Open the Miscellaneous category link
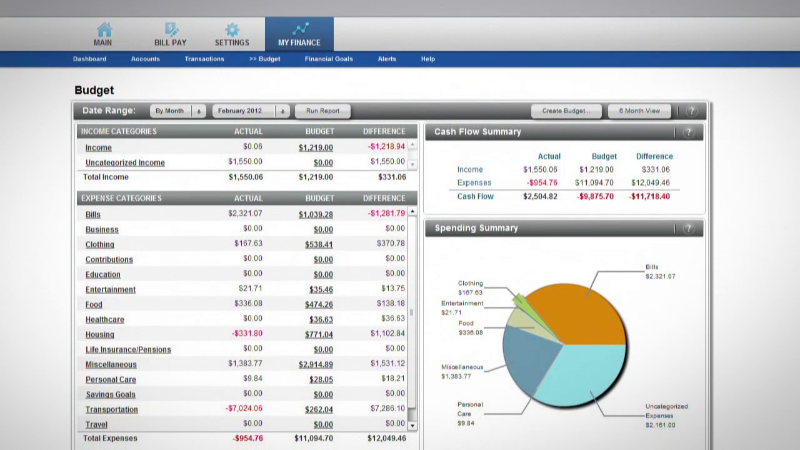Image resolution: width=800 pixels, height=450 pixels. pos(111,364)
